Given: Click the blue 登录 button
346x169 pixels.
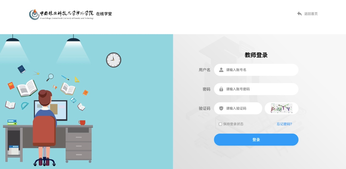Looking at the screenshot, I should [x=256, y=140].
